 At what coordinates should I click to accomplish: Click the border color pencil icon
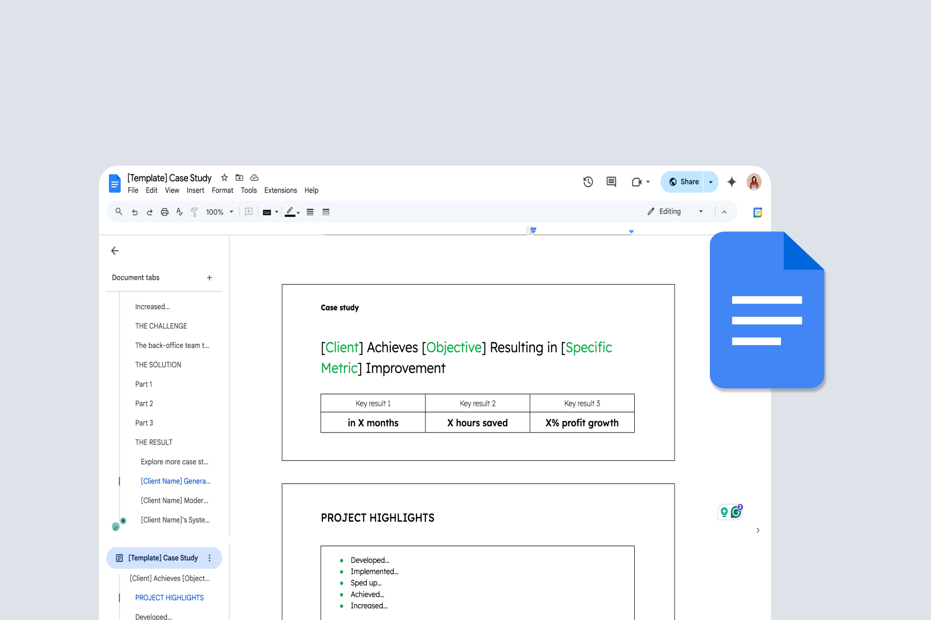(290, 212)
